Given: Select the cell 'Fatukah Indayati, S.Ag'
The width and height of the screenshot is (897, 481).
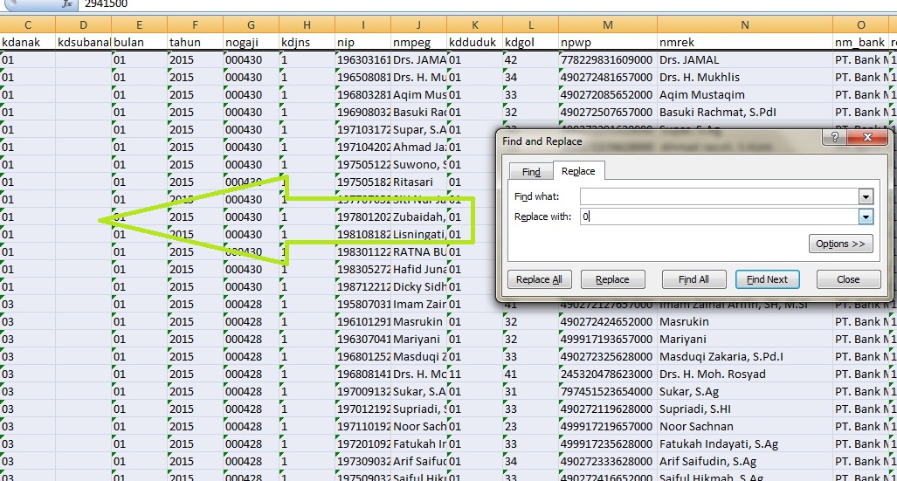Looking at the screenshot, I should pos(745,443).
